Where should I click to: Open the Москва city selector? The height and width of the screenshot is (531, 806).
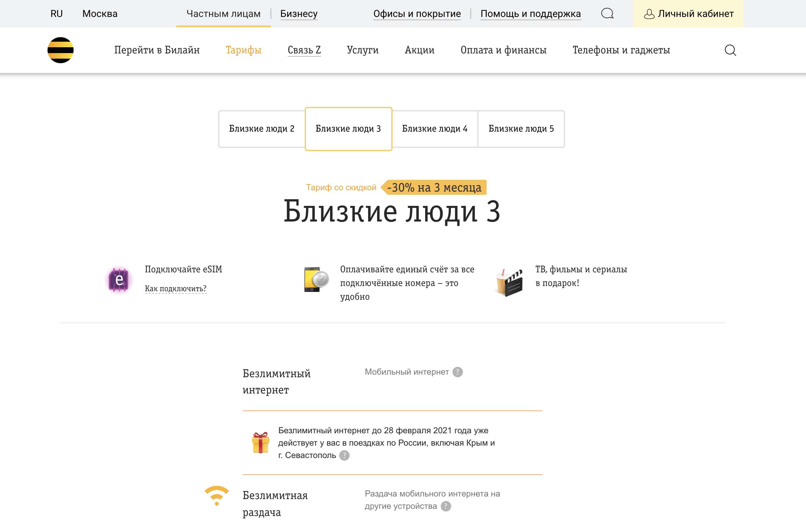[x=99, y=14]
